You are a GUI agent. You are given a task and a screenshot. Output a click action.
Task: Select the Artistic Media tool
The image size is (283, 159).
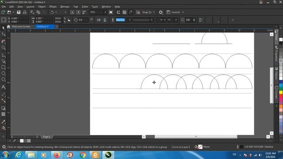pyautogui.click(x=3, y=61)
